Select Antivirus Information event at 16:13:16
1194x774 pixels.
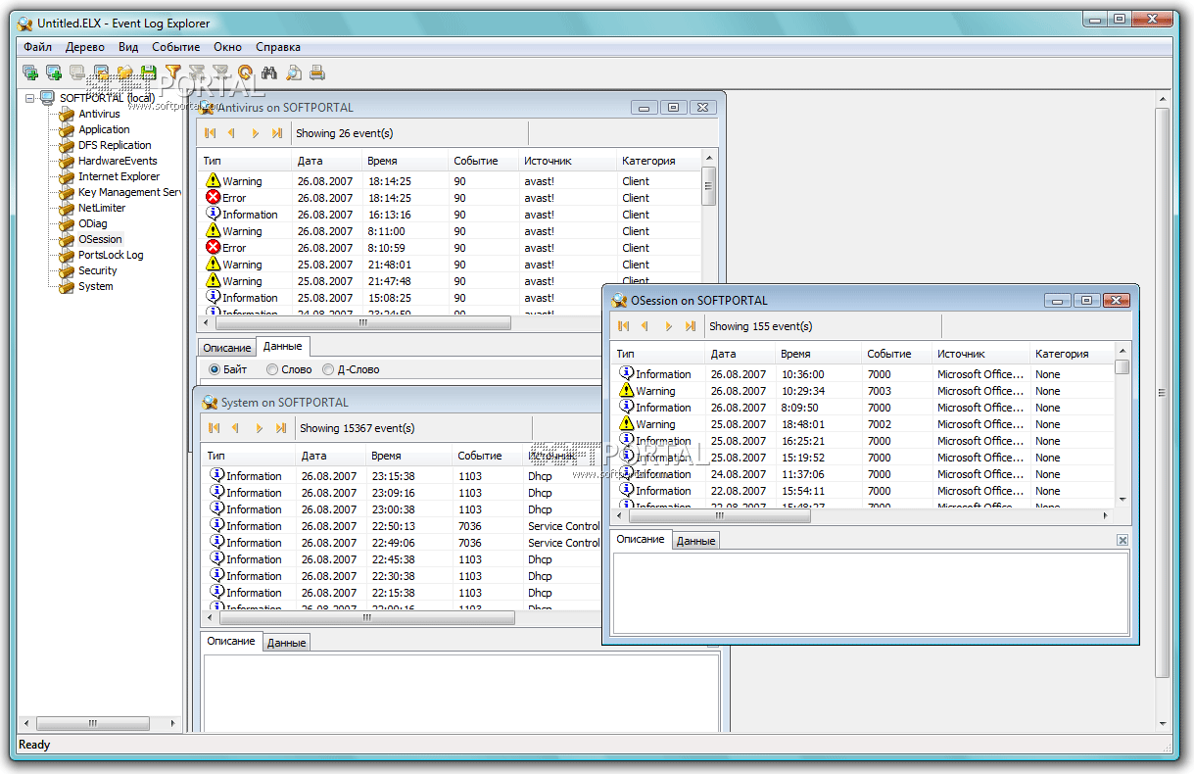[x=452, y=215]
